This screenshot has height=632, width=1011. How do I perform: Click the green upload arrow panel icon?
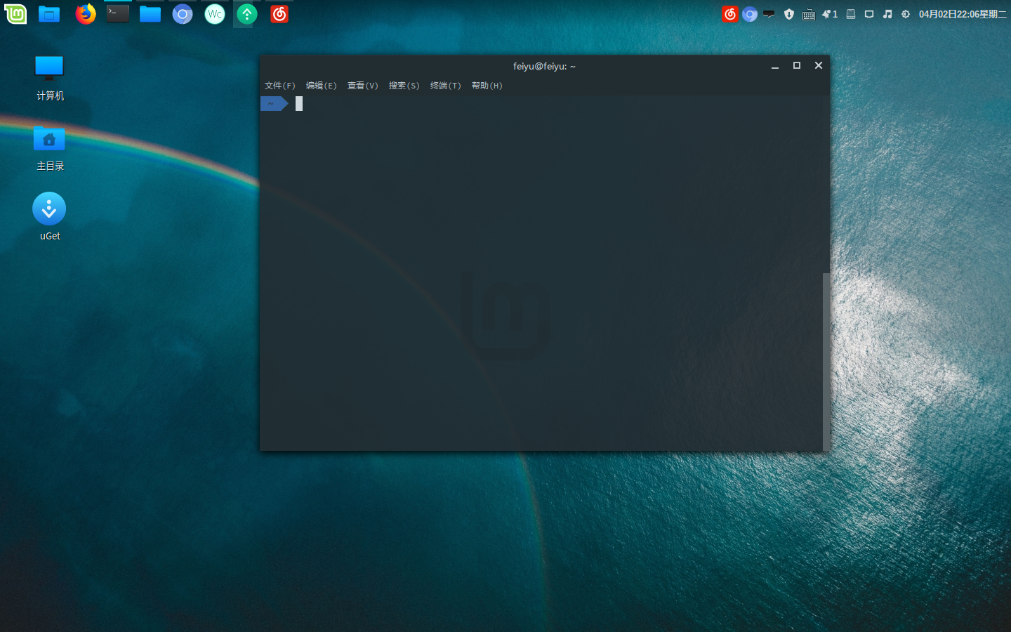pos(247,13)
